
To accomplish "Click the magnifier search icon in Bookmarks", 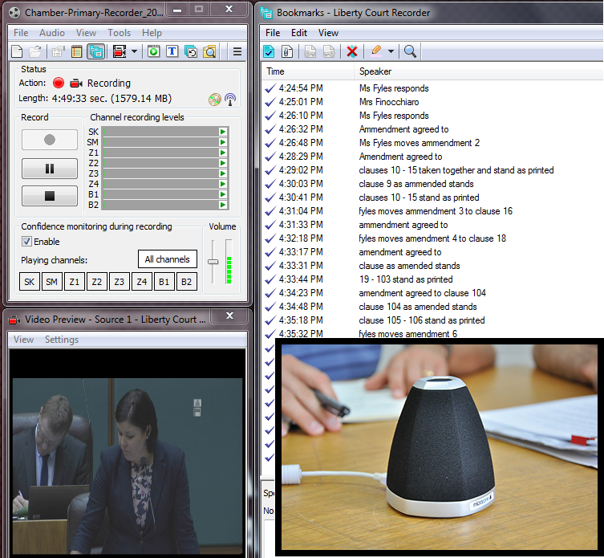I will 410,51.
